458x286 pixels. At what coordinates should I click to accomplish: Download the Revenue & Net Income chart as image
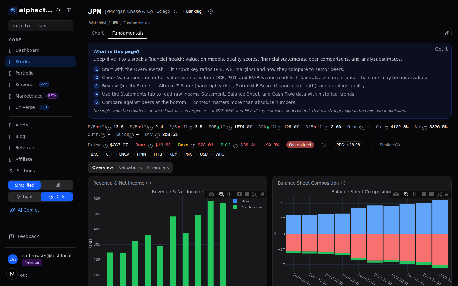pos(212,194)
